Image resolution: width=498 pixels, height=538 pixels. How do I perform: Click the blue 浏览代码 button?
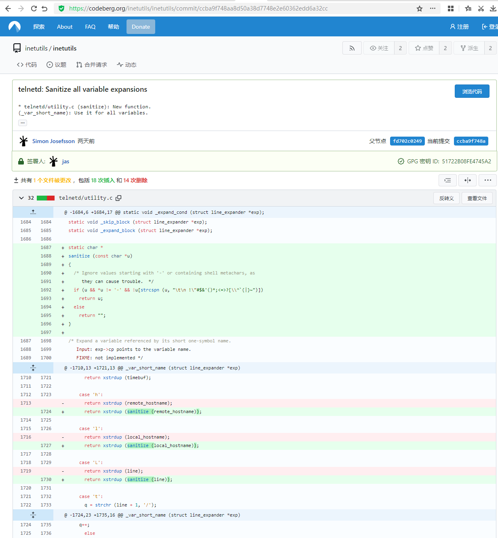click(472, 91)
